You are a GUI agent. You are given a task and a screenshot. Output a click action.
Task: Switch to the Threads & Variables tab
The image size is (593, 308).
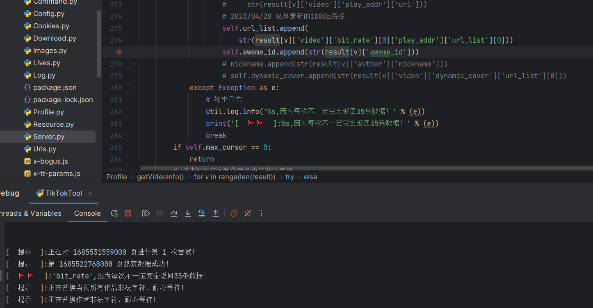tap(30, 213)
